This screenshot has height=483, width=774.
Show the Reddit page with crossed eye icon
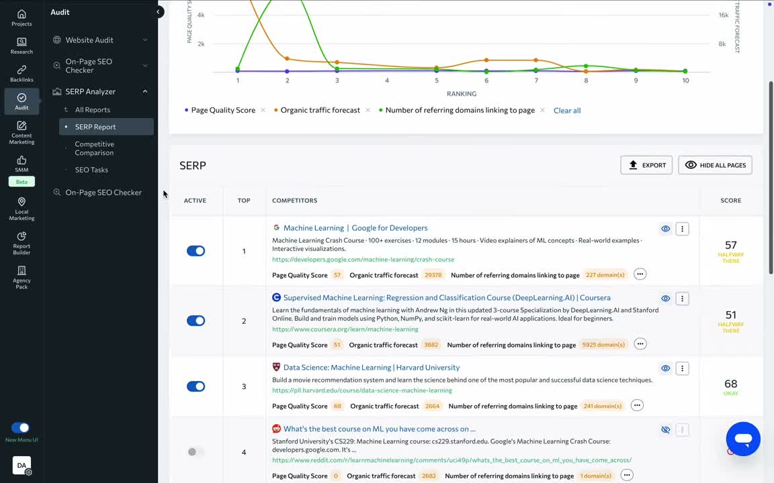[x=665, y=430]
